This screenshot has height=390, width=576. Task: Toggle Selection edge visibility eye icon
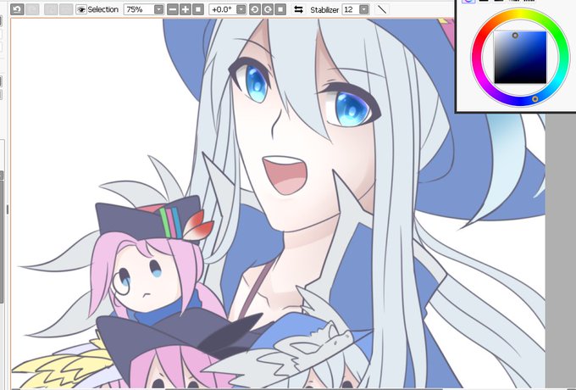point(81,9)
